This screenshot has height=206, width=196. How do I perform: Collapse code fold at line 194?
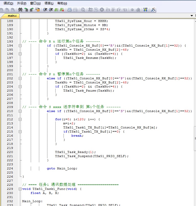coord(20,46)
